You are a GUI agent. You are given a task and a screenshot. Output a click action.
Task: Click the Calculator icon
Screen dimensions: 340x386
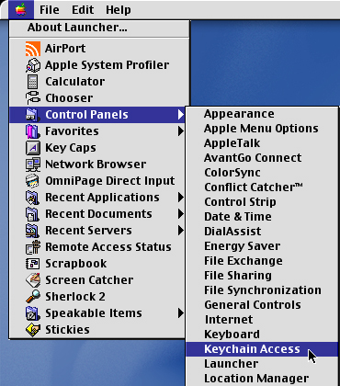pos(33,82)
